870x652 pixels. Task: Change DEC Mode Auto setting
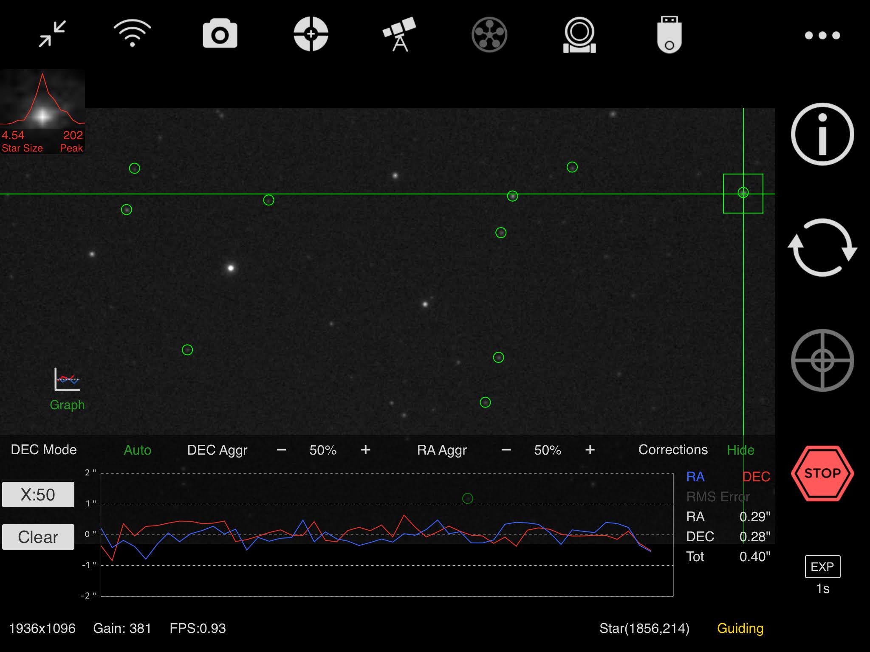tap(137, 450)
